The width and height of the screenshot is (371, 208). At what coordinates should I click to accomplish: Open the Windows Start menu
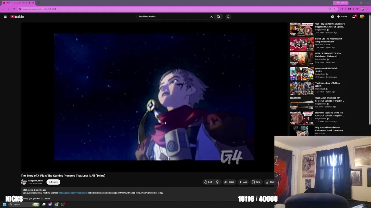pyautogui.click(x=5, y=205)
